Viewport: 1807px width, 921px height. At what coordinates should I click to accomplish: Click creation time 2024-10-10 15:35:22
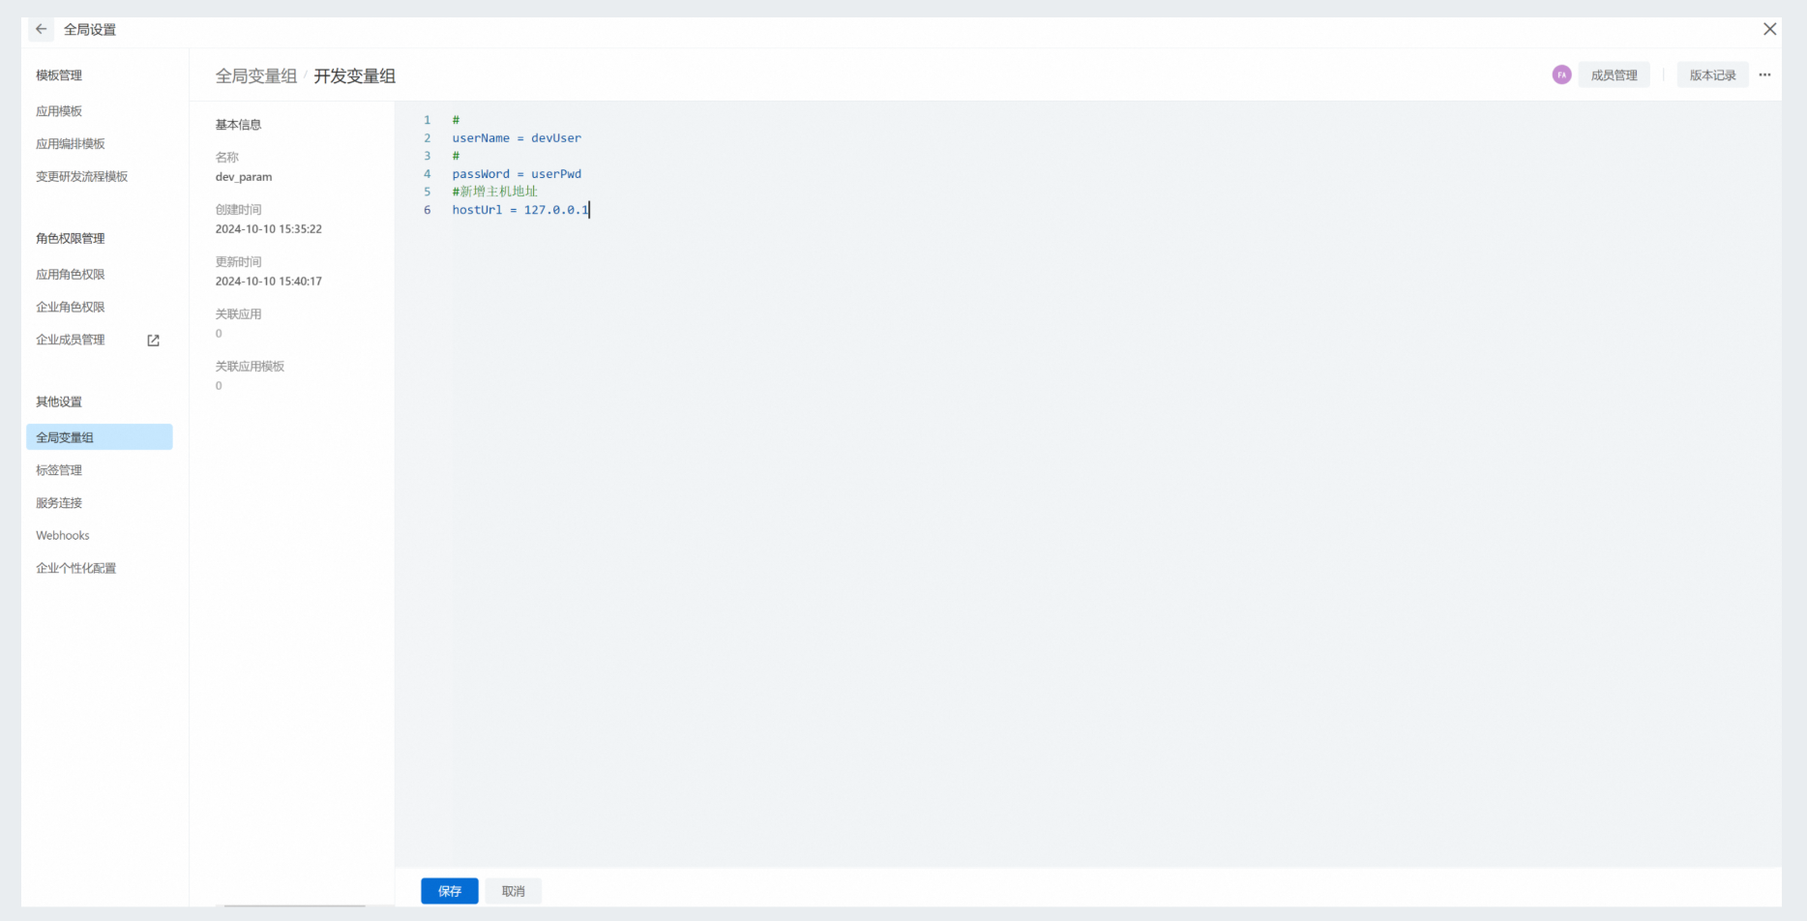[269, 229]
